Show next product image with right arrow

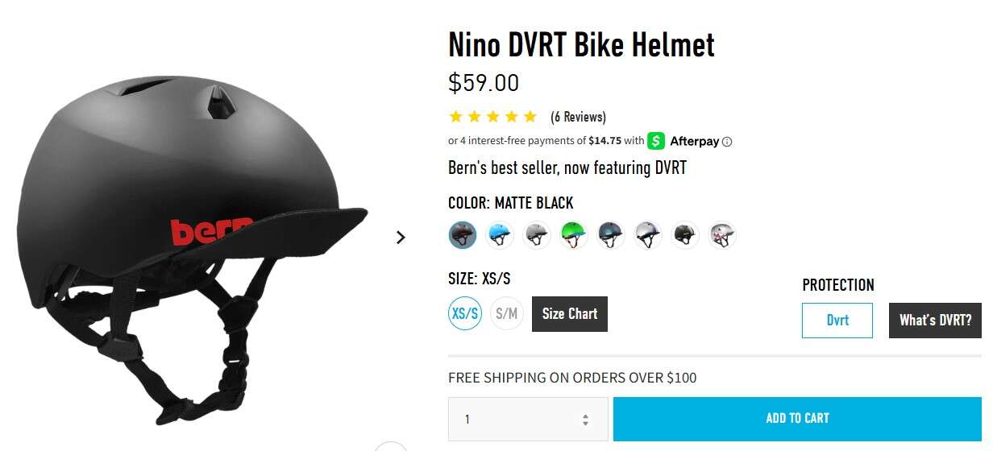(x=401, y=237)
